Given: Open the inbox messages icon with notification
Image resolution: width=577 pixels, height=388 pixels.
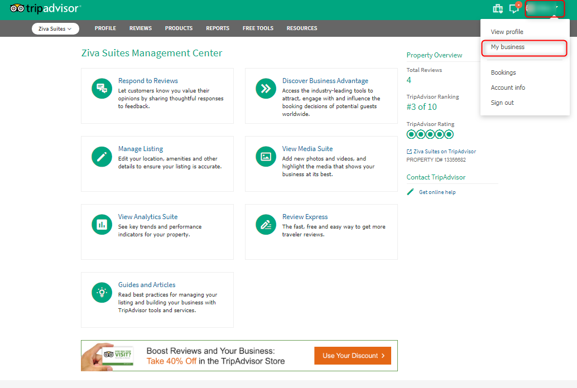Looking at the screenshot, I should (515, 8).
